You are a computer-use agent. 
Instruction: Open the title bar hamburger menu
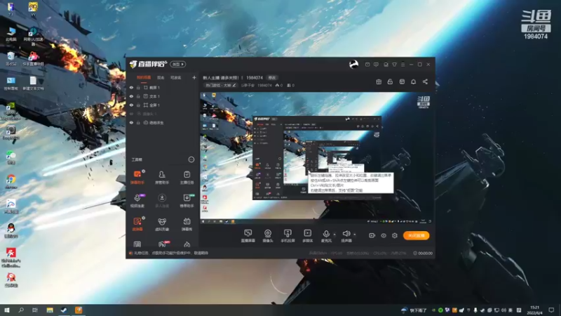(403, 65)
